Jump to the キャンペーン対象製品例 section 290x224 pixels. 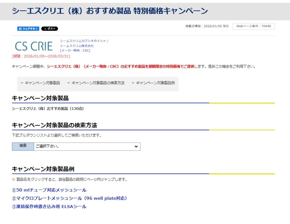click(155, 83)
